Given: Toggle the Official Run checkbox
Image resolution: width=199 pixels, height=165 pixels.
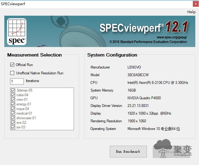Looking at the screenshot, I should tap(12, 65).
